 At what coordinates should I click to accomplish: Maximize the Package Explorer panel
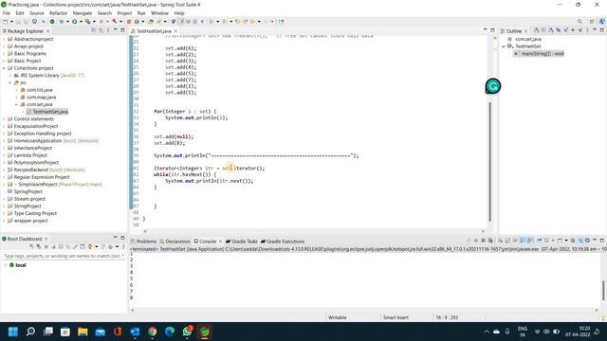click(122, 30)
